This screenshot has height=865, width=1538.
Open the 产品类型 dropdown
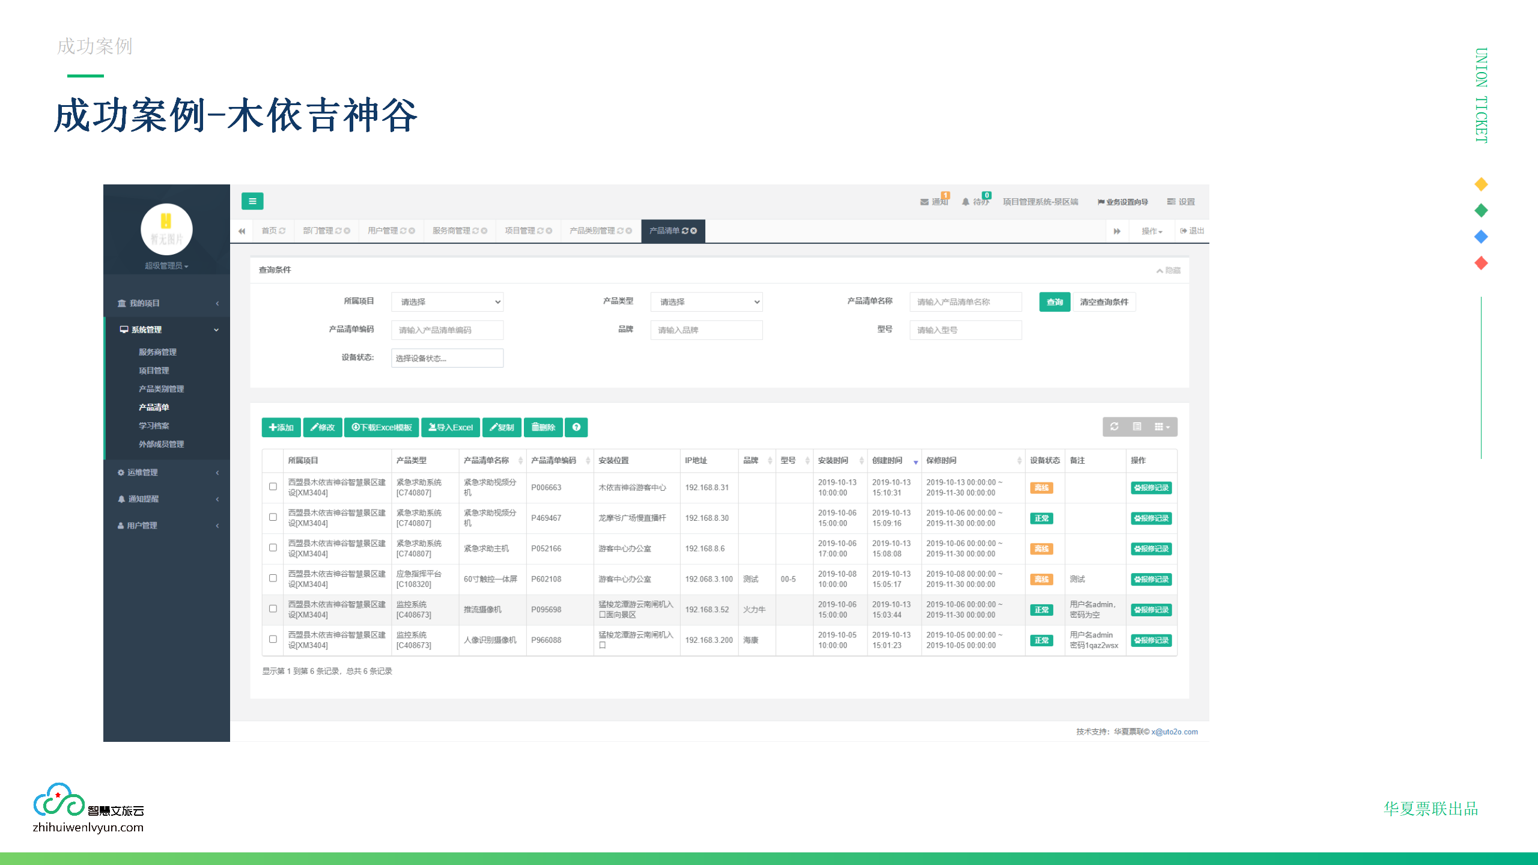pos(707,302)
